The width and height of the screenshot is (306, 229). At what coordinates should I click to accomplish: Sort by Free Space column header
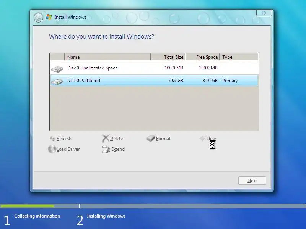coord(202,57)
